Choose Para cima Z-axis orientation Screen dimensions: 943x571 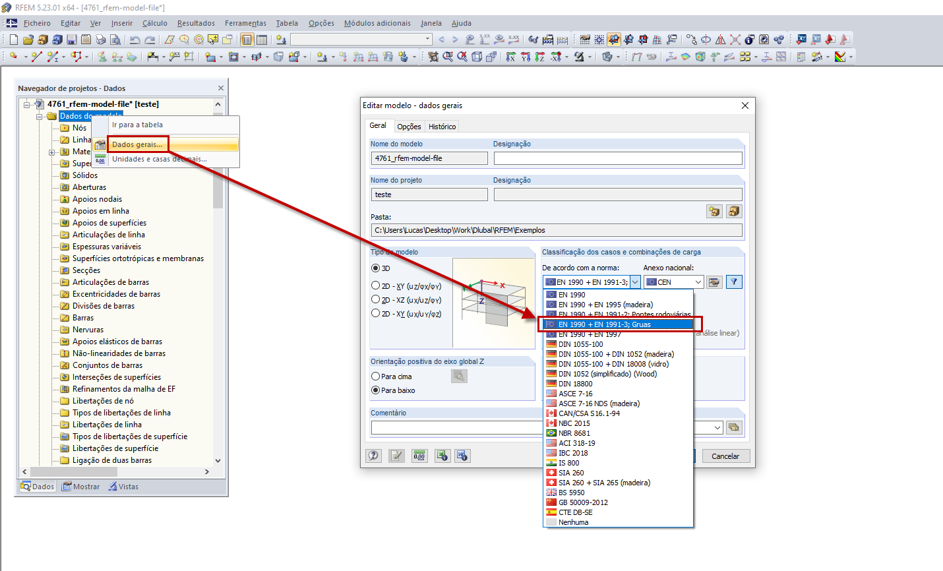tap(376, 376)
